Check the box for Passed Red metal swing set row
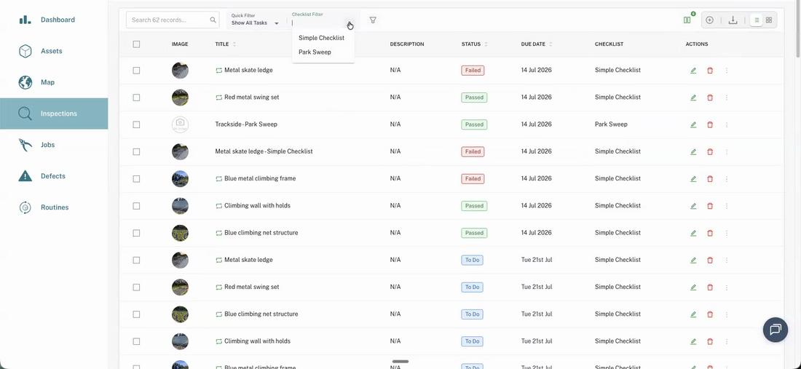The width and height of the screenshot is (801, 369). (x=136, y=97)
